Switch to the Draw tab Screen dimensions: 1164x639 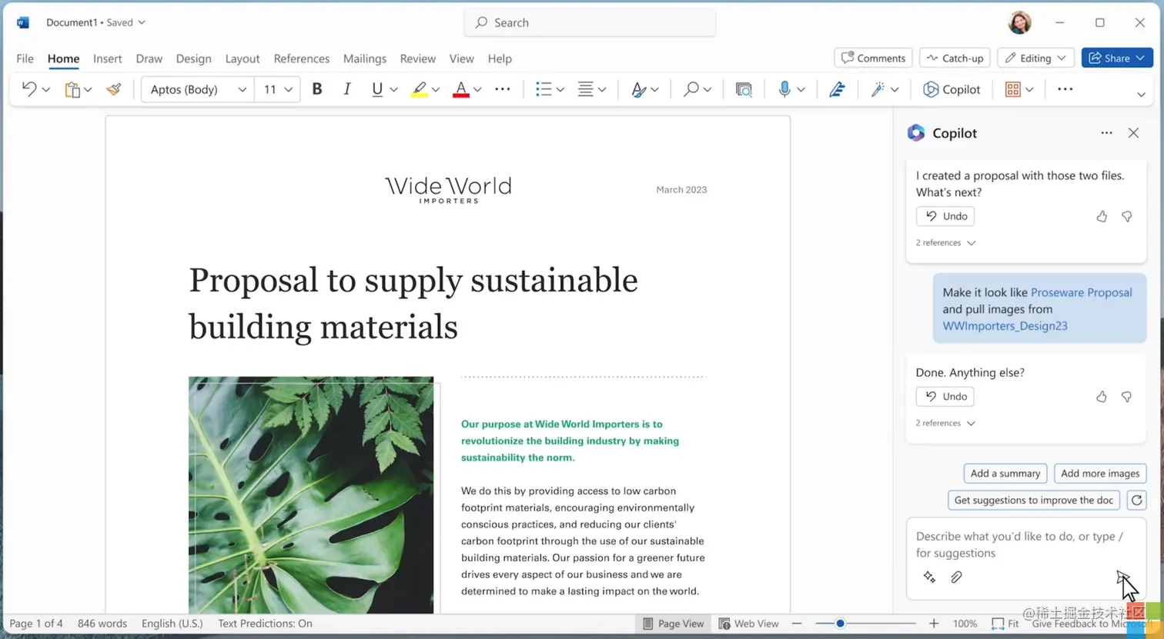149,58
